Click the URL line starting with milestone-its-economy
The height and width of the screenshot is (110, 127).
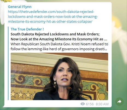pos(50,22)
